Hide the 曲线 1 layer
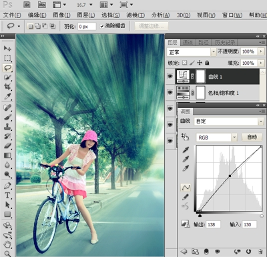The width and height of the screenshot is (267, 257). click(x=170, y=76)
